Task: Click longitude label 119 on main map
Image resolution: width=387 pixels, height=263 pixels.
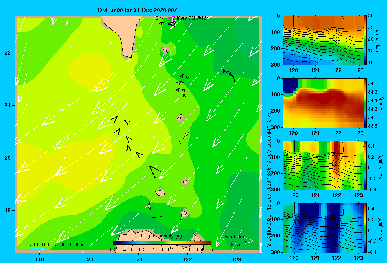Action: point(39,260)
